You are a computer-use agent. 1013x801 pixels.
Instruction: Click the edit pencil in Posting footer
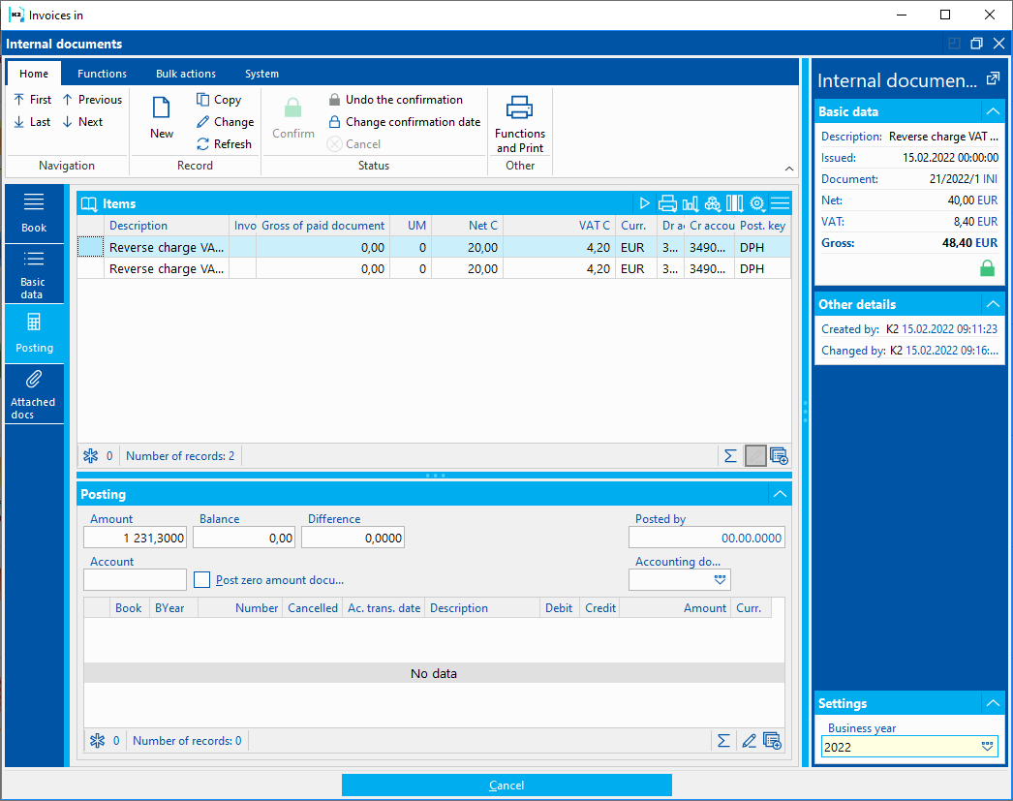pos(748,741)
